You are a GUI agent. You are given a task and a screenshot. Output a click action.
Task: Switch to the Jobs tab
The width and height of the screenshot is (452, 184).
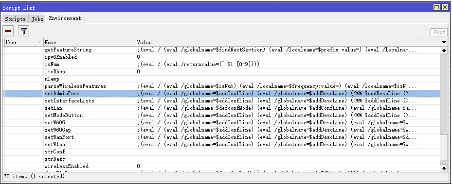click(37, 19)
